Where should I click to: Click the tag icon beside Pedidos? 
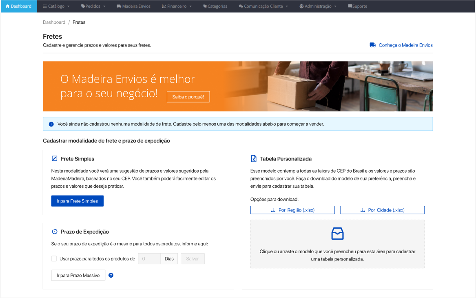coord(83,6)
